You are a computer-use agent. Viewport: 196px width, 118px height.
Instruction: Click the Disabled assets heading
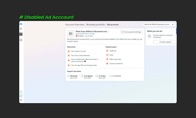[x=111, y=47]
